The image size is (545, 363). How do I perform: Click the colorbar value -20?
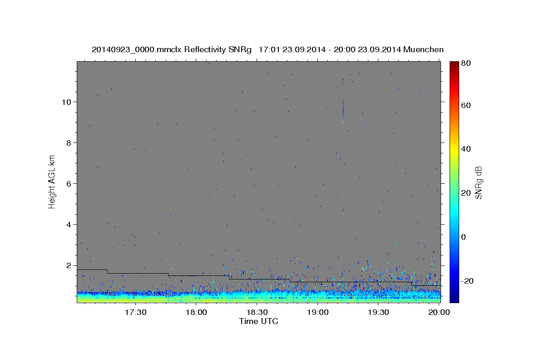point(466,281)
